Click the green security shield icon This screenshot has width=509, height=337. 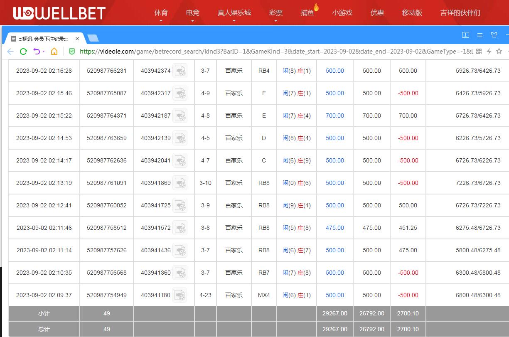[x=71, y=52]
